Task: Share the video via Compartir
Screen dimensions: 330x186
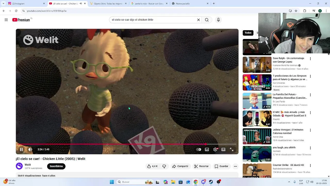Action: [x=180, y=166]
